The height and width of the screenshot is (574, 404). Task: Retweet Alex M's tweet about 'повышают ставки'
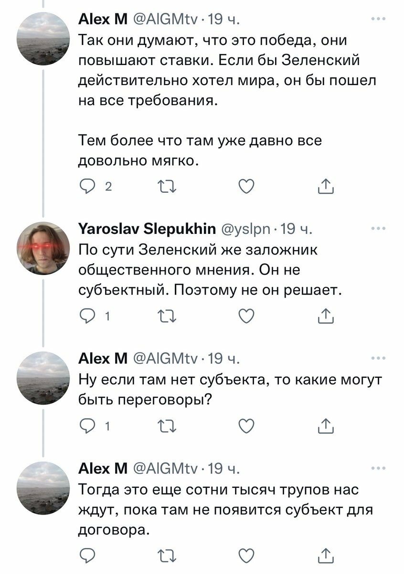165,187
